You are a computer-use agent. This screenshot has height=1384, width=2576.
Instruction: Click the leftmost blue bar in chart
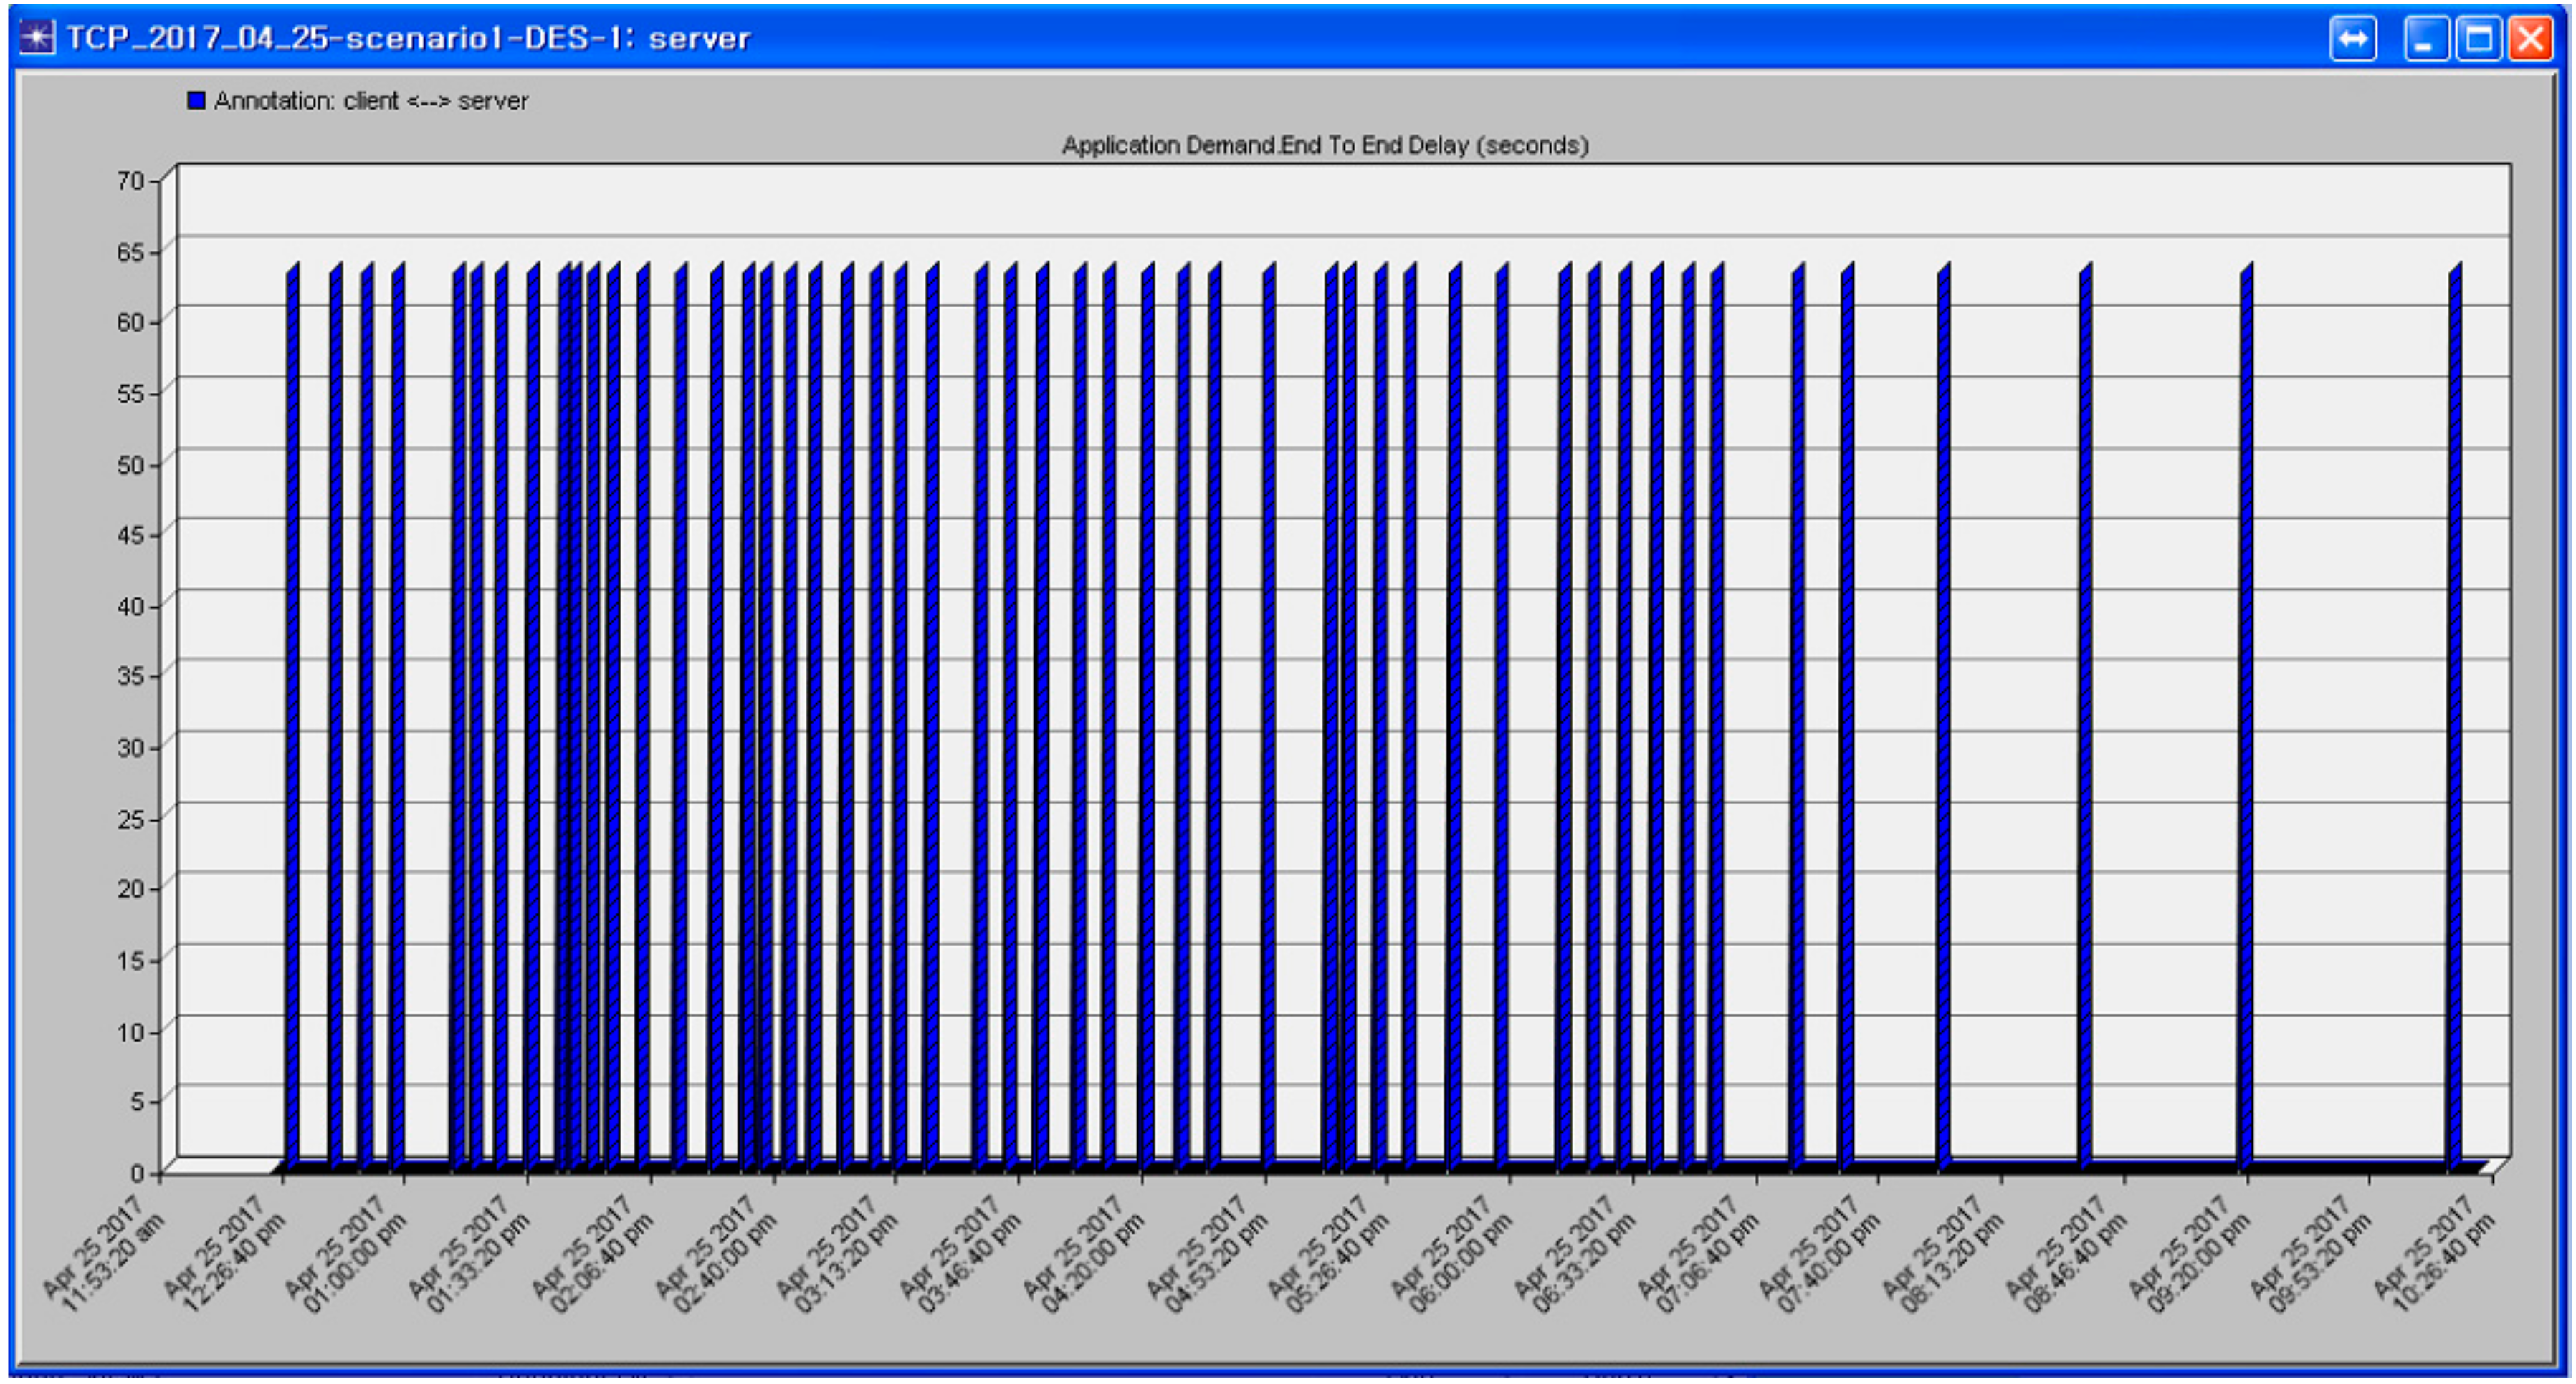[x=292, y=699]
